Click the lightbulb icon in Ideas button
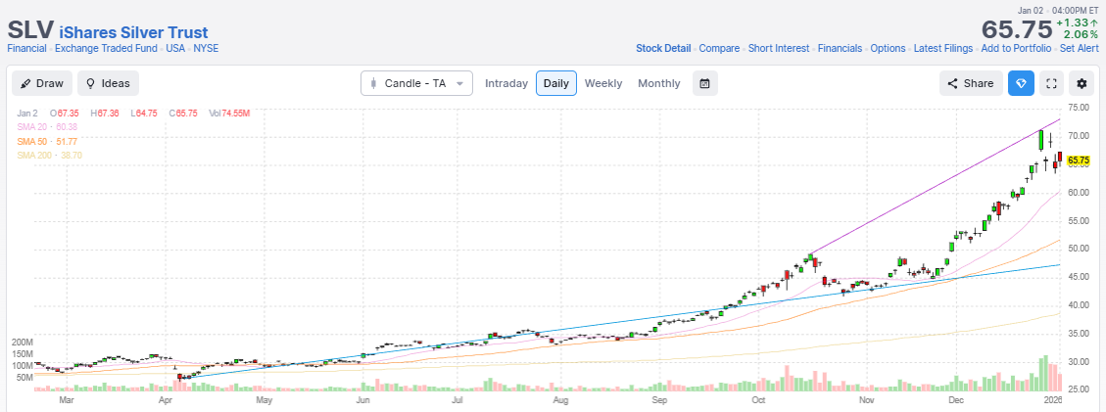Viewport: 1106px width, 412px height. (90, 83)
